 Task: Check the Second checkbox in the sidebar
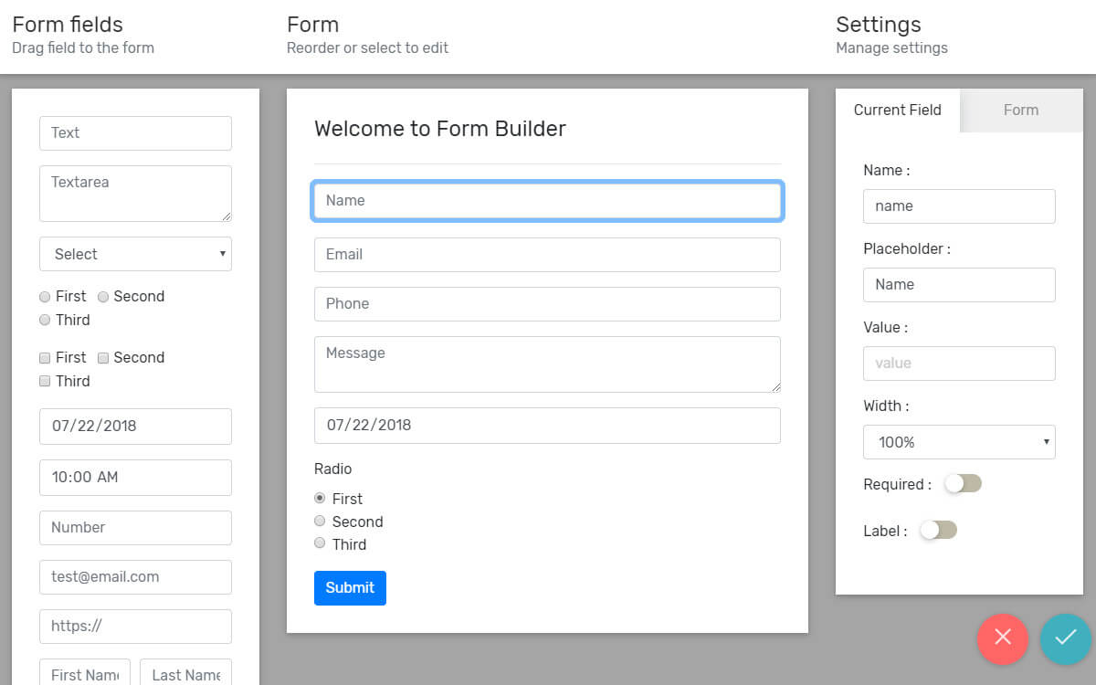click(103, 357)
